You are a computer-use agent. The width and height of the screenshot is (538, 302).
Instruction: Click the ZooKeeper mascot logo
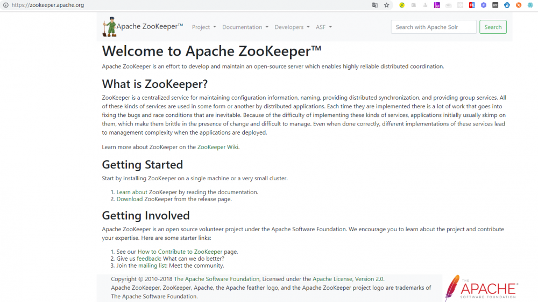click(110, 27)
